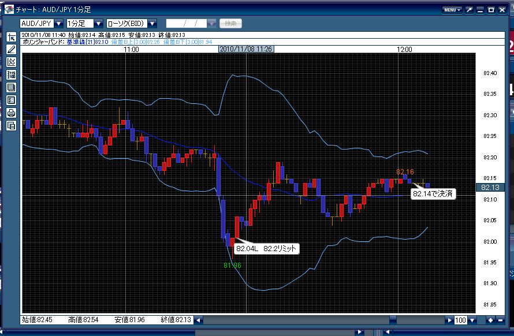Click the 偏差B下[3.00]81.94 indicator label
The image size is (514, 336).
(188, 42)
